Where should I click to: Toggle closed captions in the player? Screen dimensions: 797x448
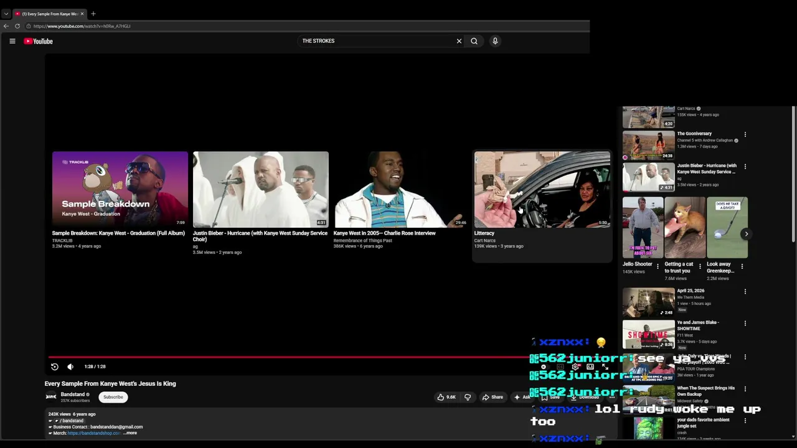[x=560, y=366]
